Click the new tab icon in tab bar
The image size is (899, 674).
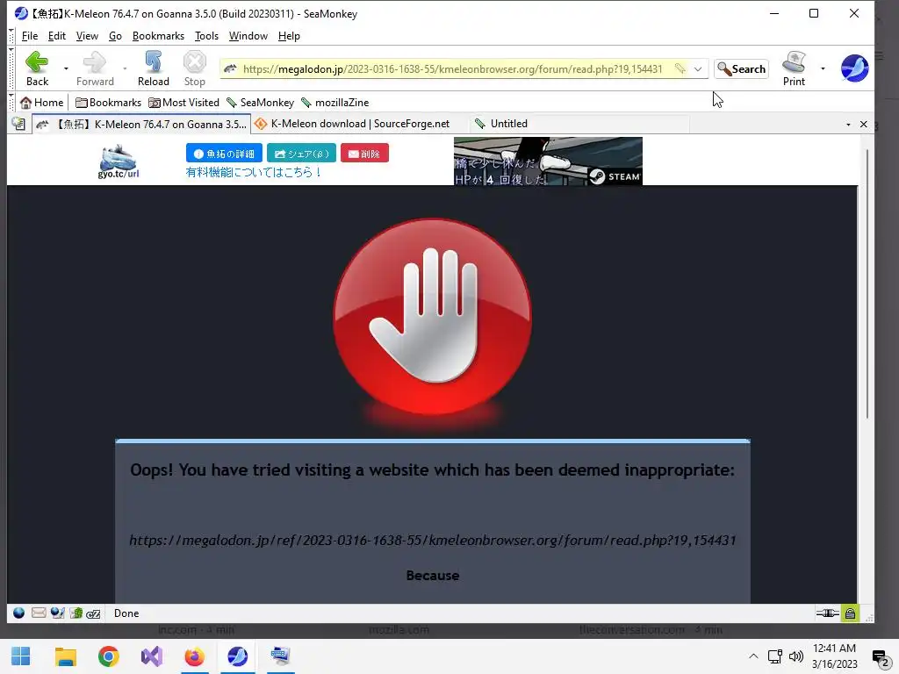(x=18, y=124)
